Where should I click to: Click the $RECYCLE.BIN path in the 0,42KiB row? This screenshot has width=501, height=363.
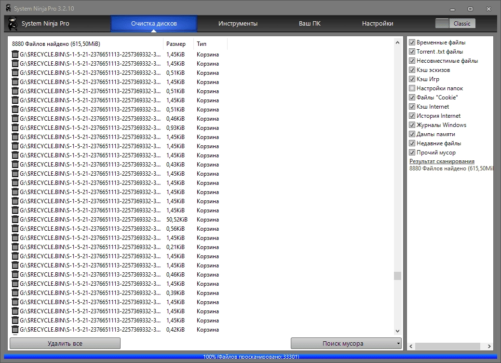(x=90, y=329)
